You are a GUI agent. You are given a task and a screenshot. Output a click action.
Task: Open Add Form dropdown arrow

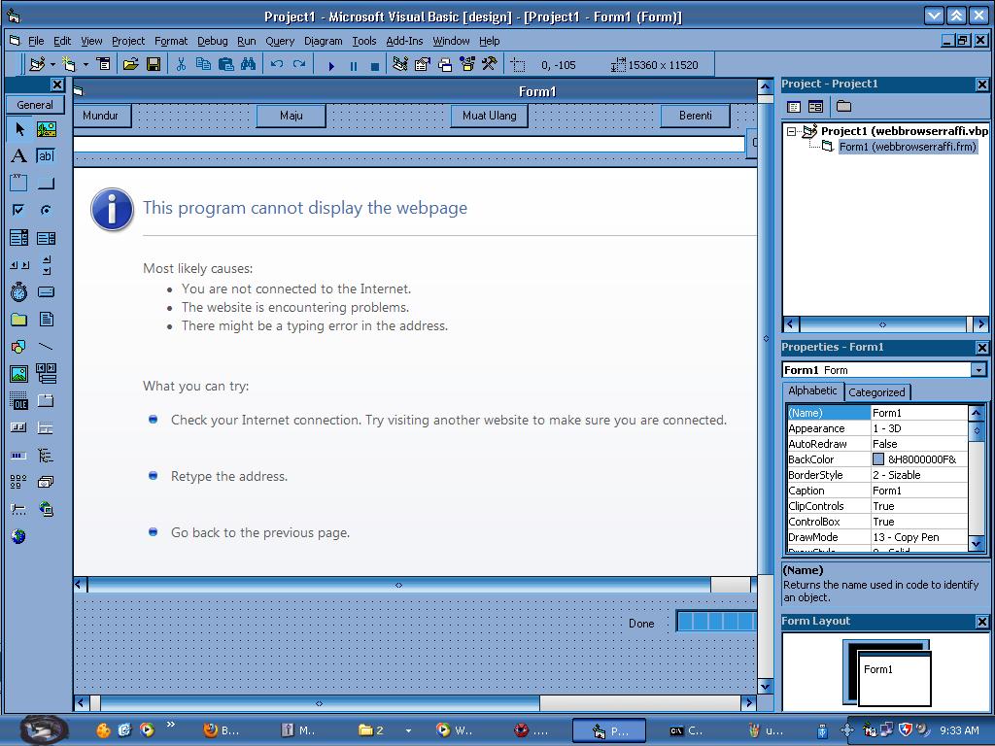coord(86,64)
